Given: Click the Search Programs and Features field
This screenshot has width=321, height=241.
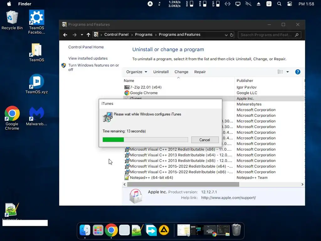Looking at the screenshot, I should click(269, 35).
